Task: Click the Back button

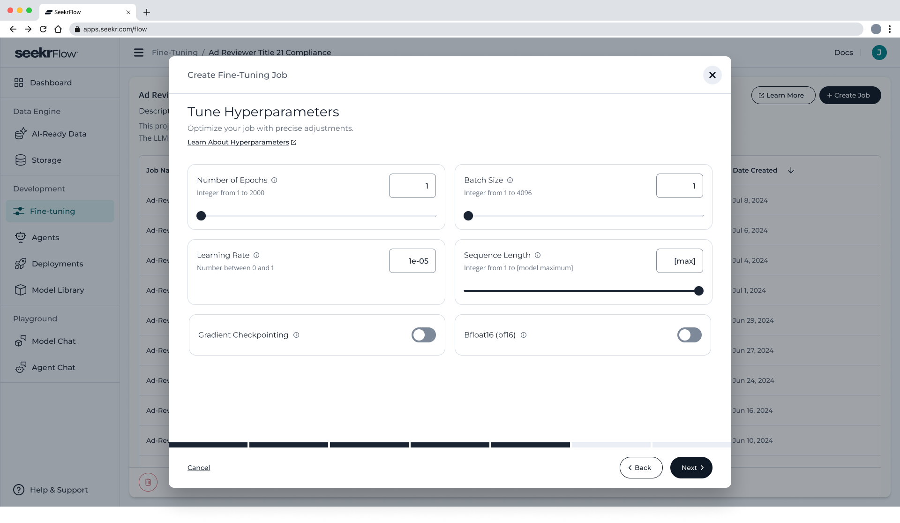Action: 641,468
